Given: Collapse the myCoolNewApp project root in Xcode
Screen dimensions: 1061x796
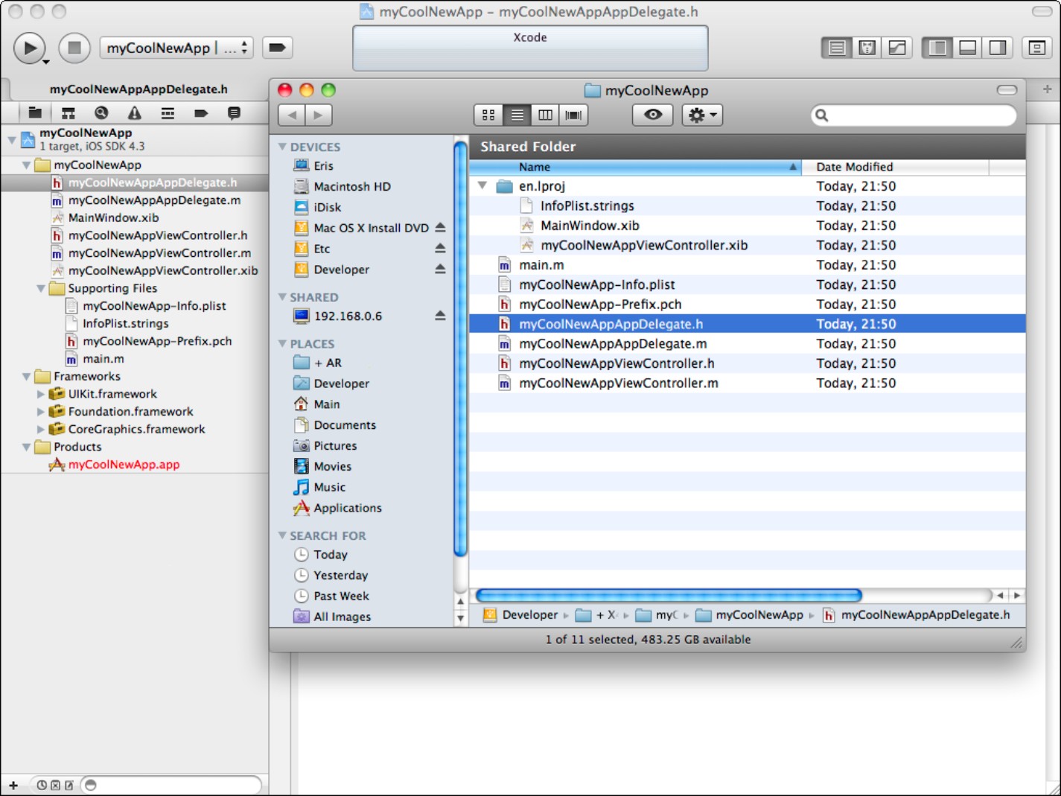Looking at the screenshot, I should click(x=12, y=139).
